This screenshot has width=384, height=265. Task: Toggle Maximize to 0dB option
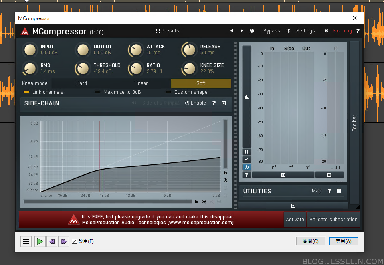(x=117, y=92)
